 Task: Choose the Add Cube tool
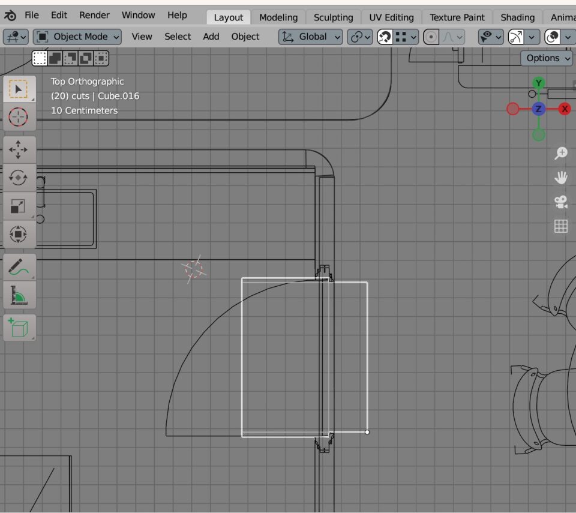point(19,328)
